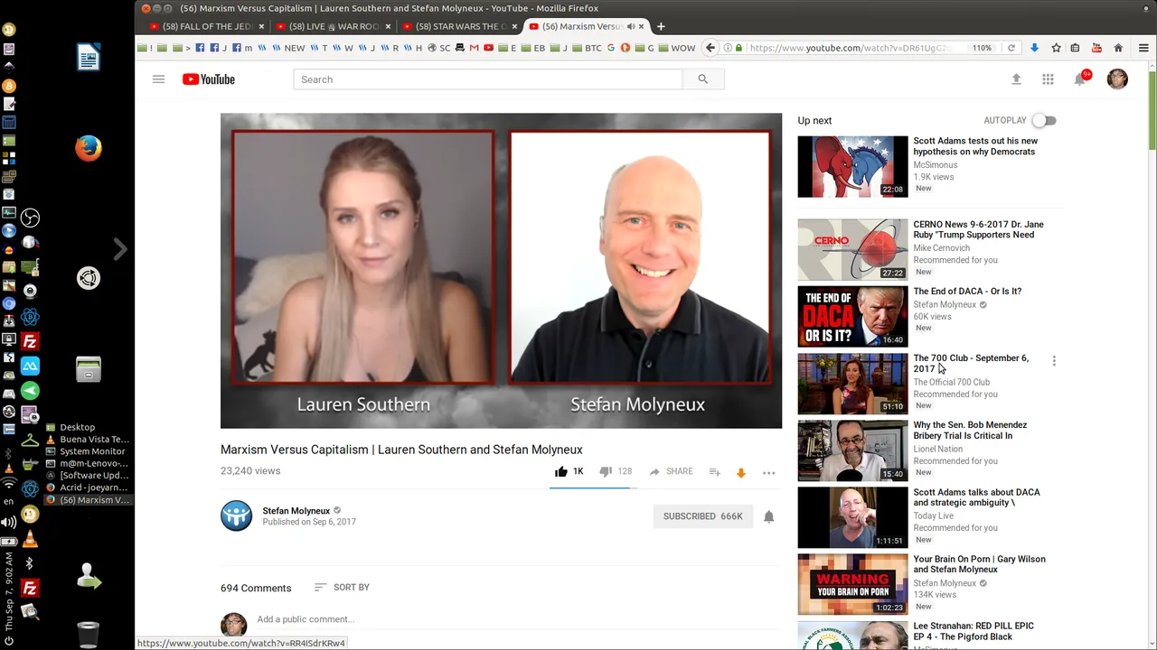Open the account avatar menu

[x=1117, y=79]
